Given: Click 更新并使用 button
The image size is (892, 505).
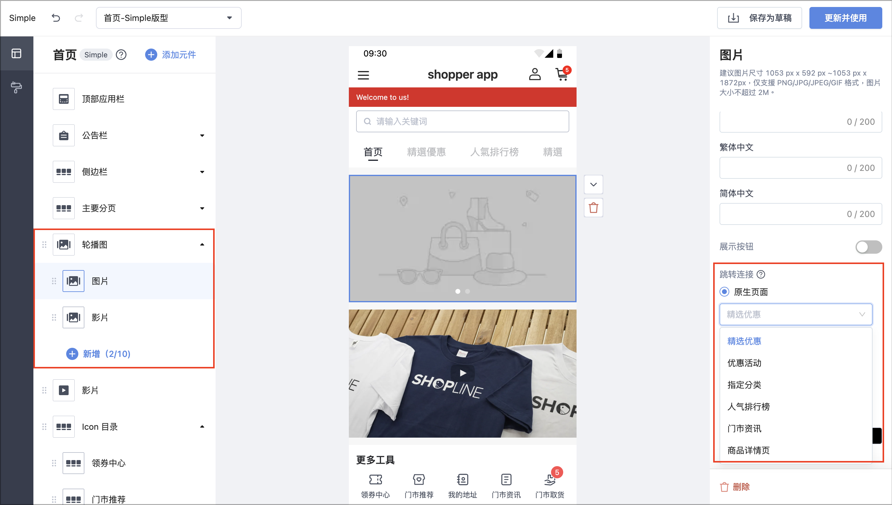Looking at the screenshot, I should 846,18.
